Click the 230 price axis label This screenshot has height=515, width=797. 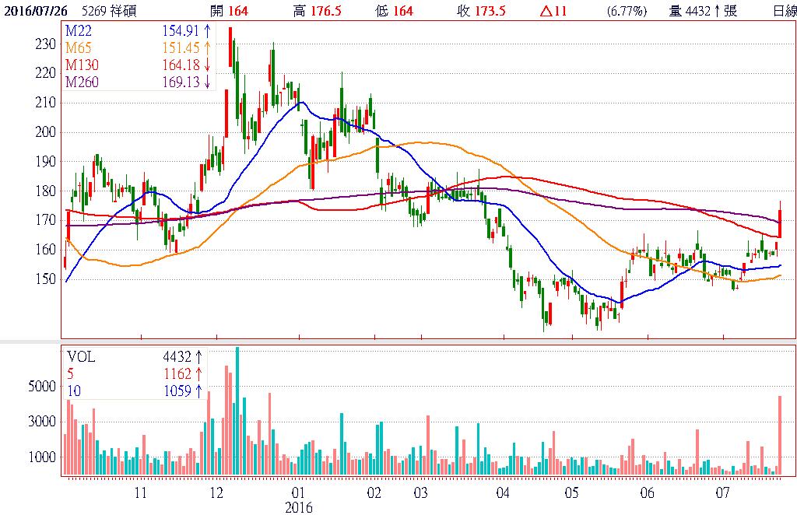[x=46, y=44]
